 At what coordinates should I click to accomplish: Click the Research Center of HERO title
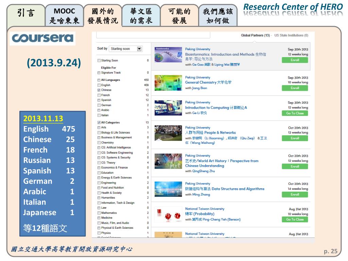click(x=293, y=7)
